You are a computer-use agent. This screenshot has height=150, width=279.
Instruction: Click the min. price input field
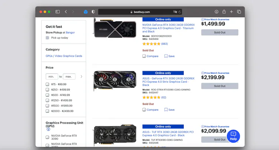[x=52, y=77]
